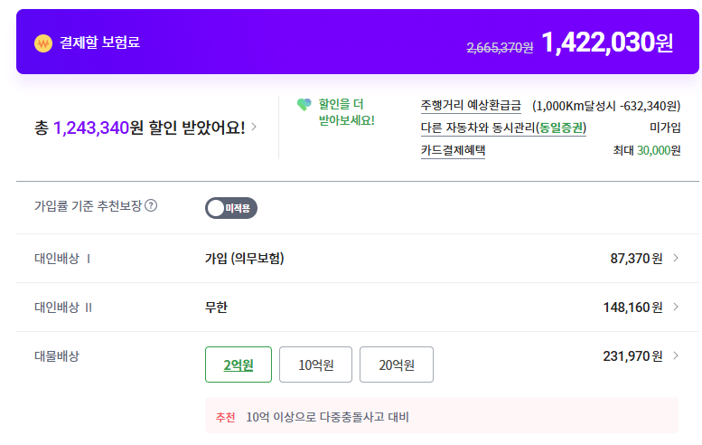The image size is (702, 445).
Task: Open discount details arrow after 할인 받았어요
Action: click(x=254, y=128)
